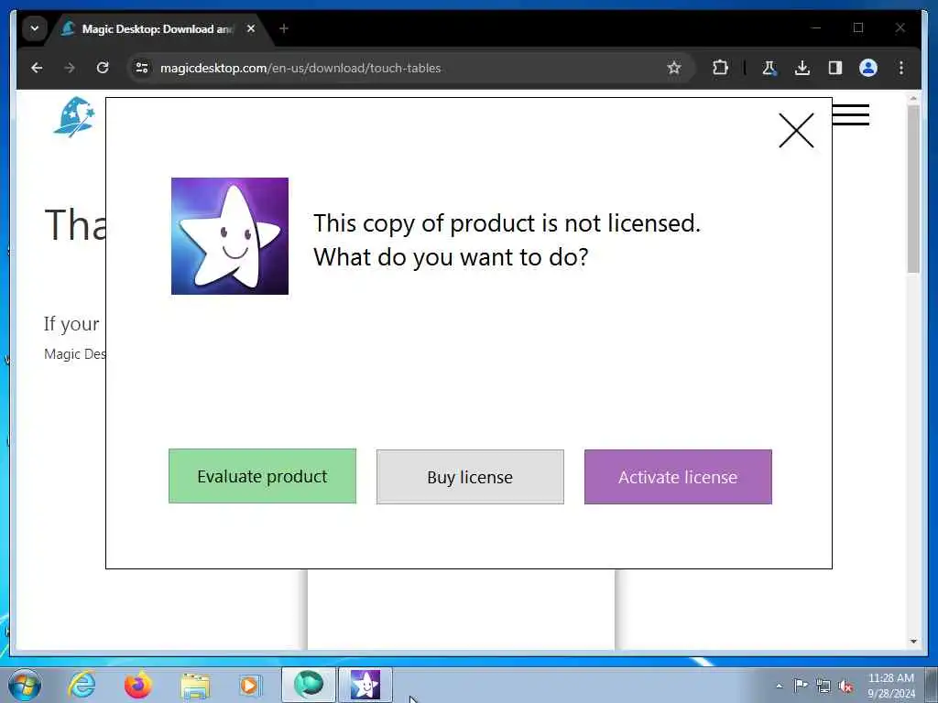Bookmark this page with star icon

(x=674, y=68)
